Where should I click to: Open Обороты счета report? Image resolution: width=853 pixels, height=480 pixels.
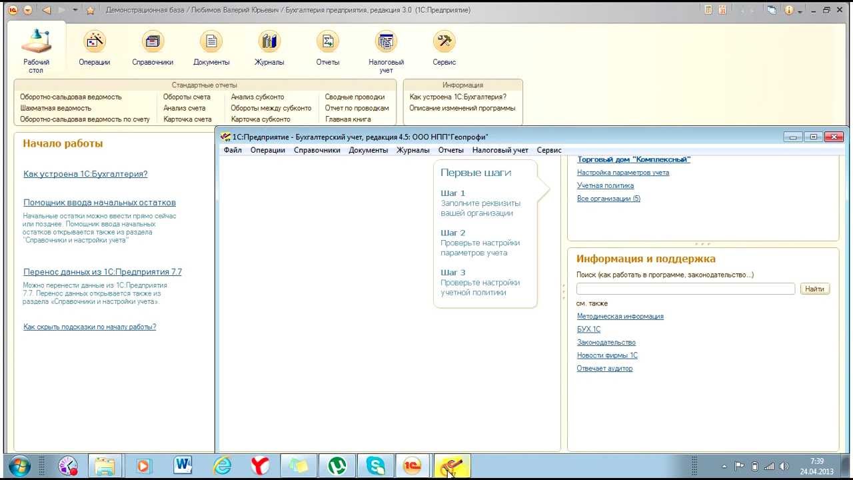pyautogui.click(x=187, y=97)
